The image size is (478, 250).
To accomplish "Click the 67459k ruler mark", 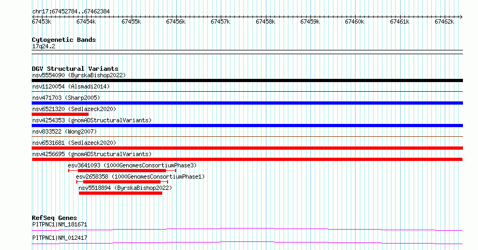I will click(x=310, y=21).
